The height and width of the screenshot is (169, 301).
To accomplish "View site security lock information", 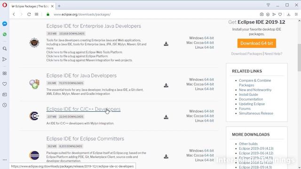I will point(48,15).
